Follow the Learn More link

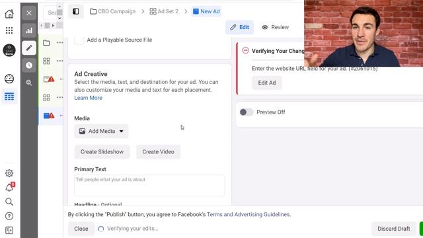(88, 98)
